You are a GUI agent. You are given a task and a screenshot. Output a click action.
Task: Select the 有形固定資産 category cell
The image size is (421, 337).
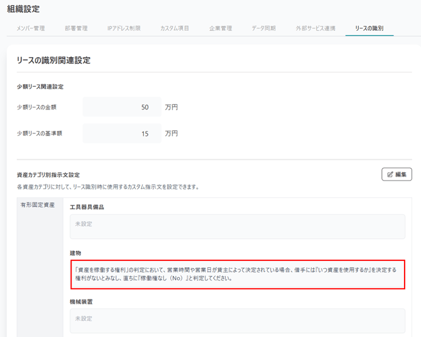(39, 206)
